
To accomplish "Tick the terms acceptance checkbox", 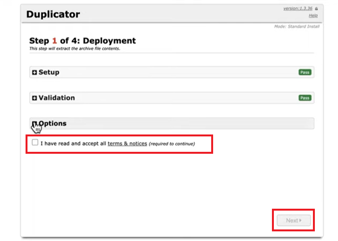I will 35,143.
